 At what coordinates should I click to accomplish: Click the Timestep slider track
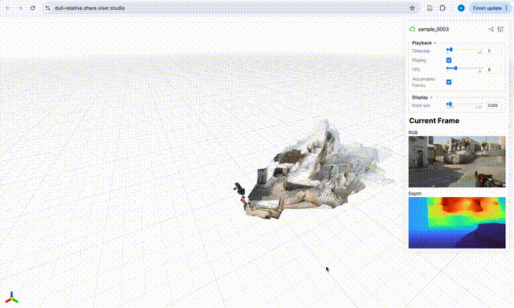pos(464,50)
